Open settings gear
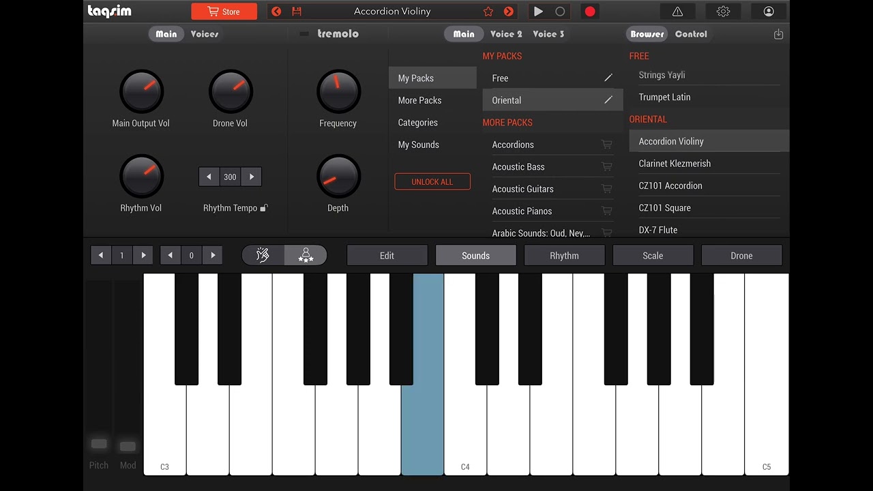Screen dimensions: 873x491 pos(723,12)
